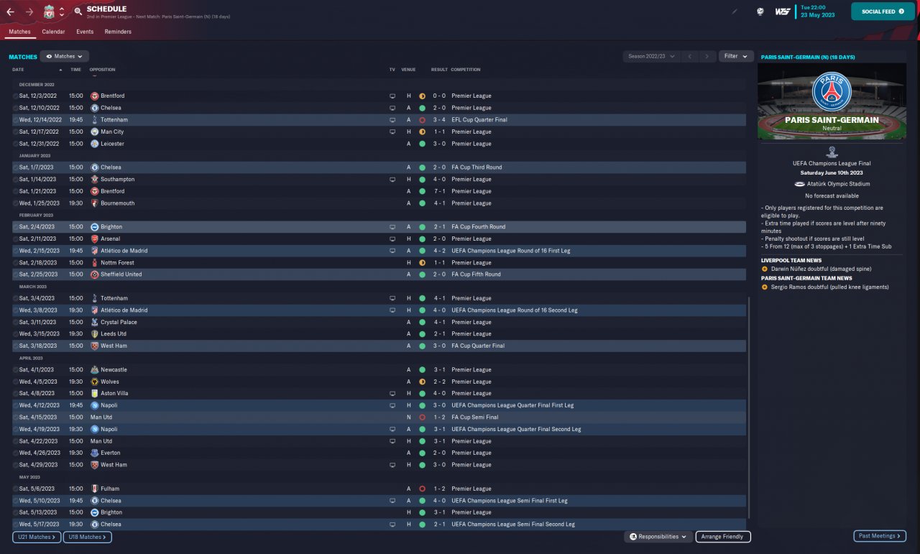The width and height of the screenshot is (920, 554).
Task: Open the U18 Matches button
Action: 87,537
